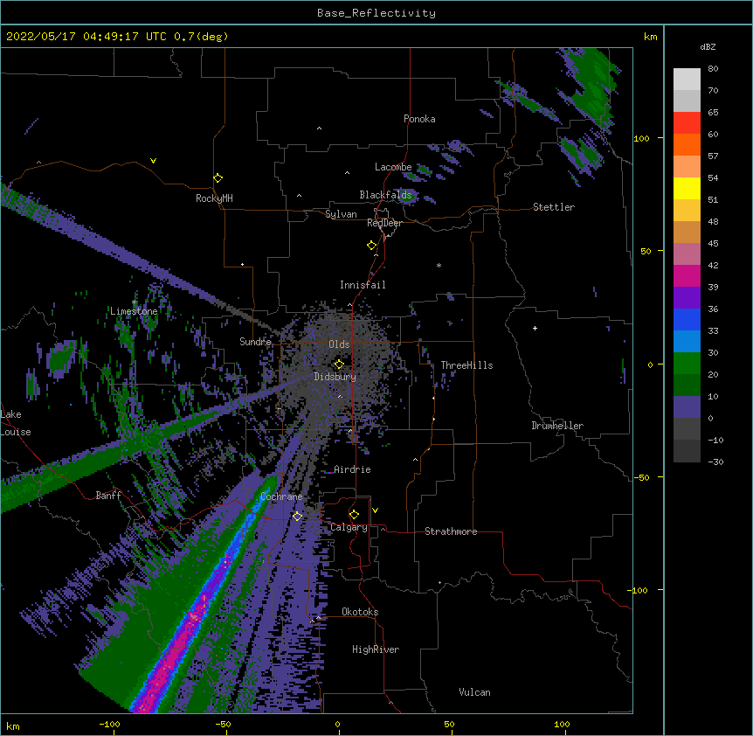The image size is (753, 736).
Task: Pick the orange 57-60 dBZ legend swatch
Action: click(687, 144)
